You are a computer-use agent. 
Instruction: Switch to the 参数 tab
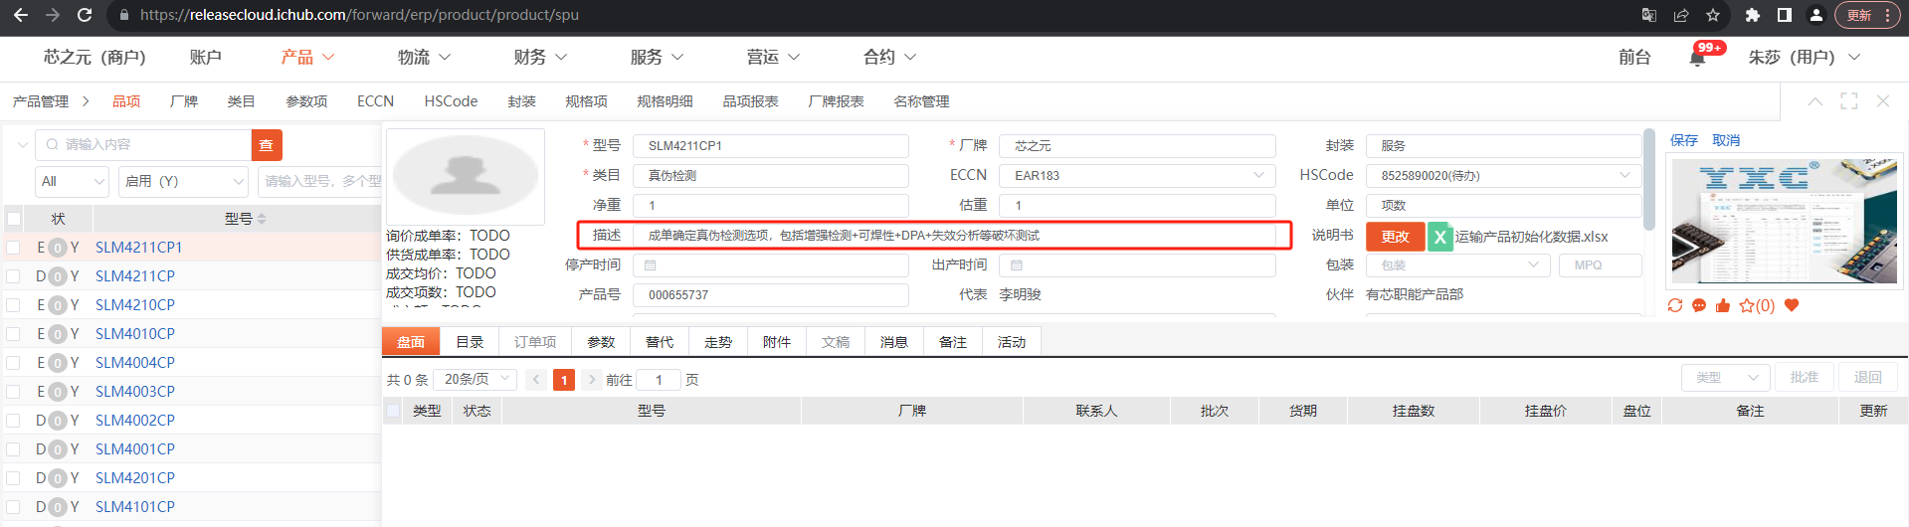tap(601, 342)
